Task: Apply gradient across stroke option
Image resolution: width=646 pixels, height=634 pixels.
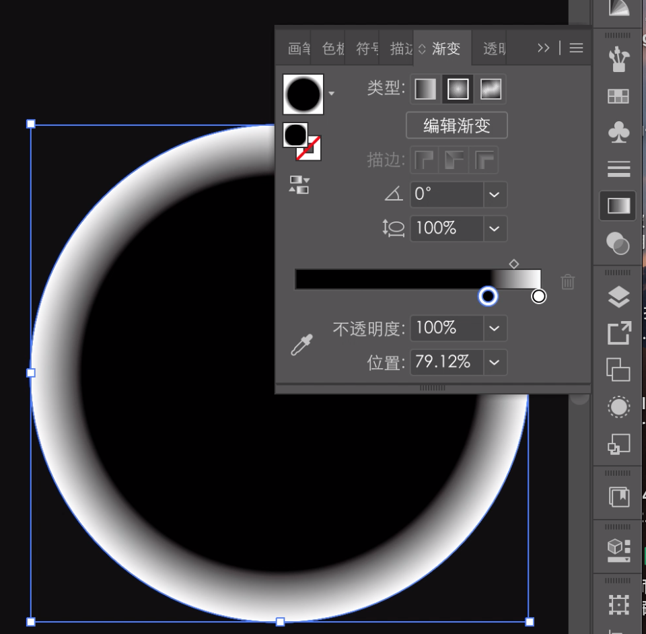Action: pos(484,160)
